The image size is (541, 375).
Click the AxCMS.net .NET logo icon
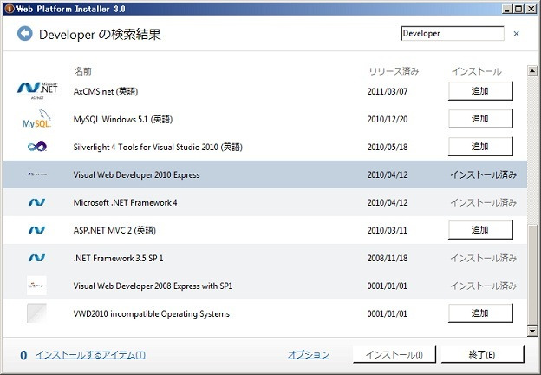coord(37,91)
